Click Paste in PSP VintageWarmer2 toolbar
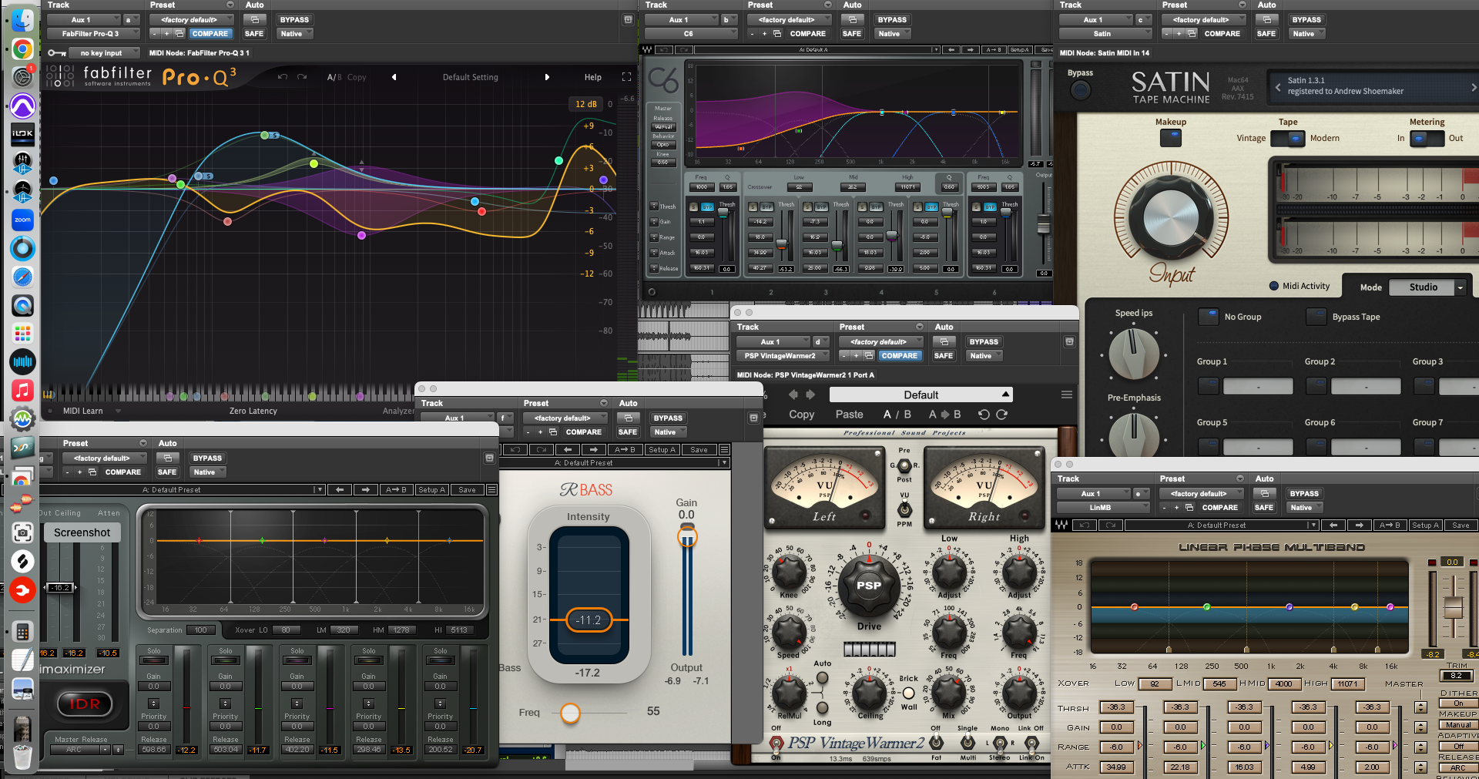1479x779 pixels. pos(849,415)
